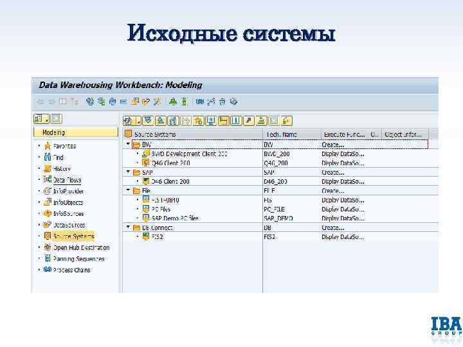Collapse the SAP folder node
The height and width of the screenshot is (347, 463).
128,172
